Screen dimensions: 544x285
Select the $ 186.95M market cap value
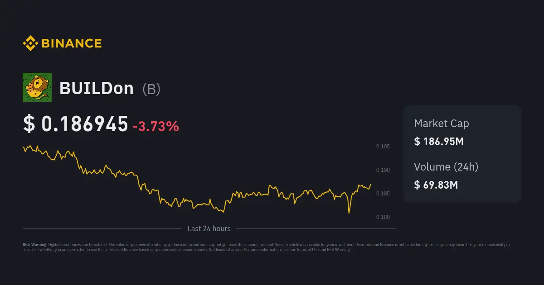pos(438,142)
